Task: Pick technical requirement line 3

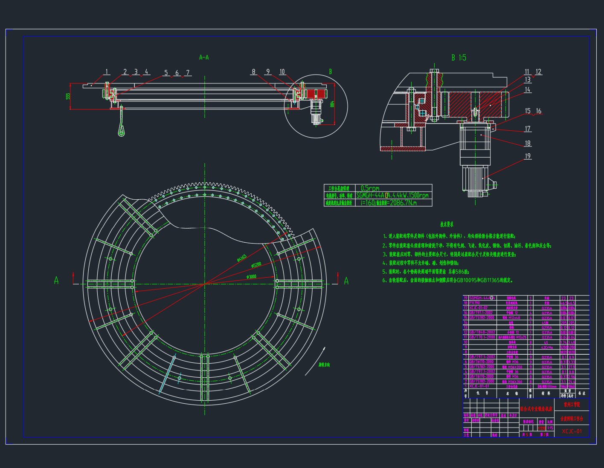Action: click(x=450, y=254)
